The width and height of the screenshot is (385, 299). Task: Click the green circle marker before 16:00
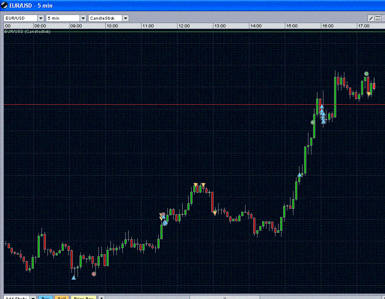click(x=313, y=122)
